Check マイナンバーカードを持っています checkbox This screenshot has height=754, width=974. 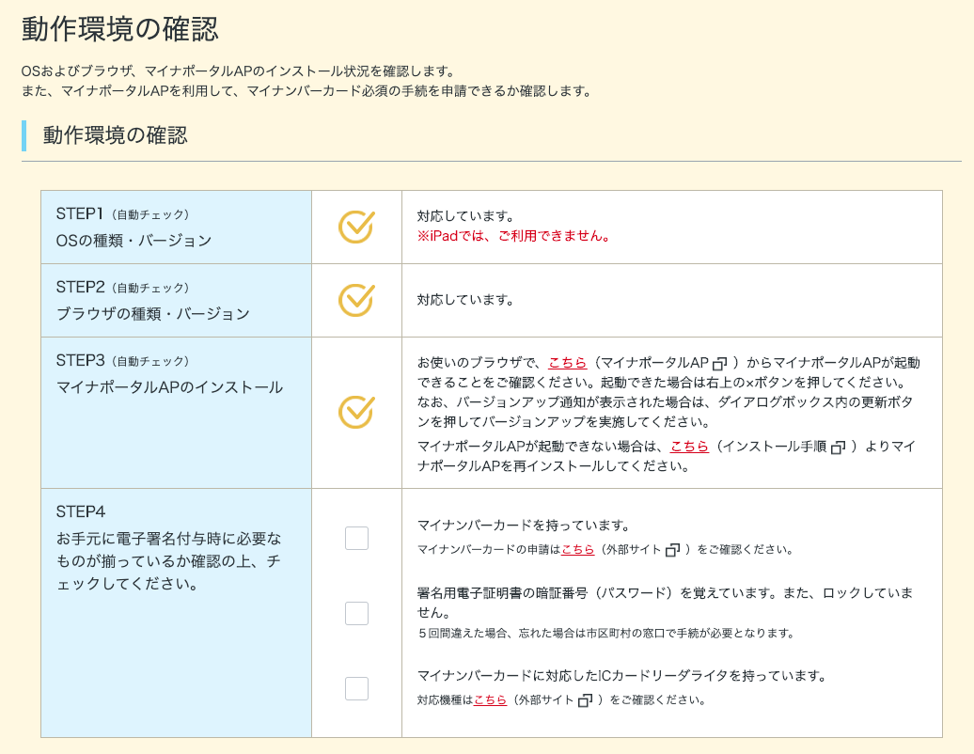356,538
